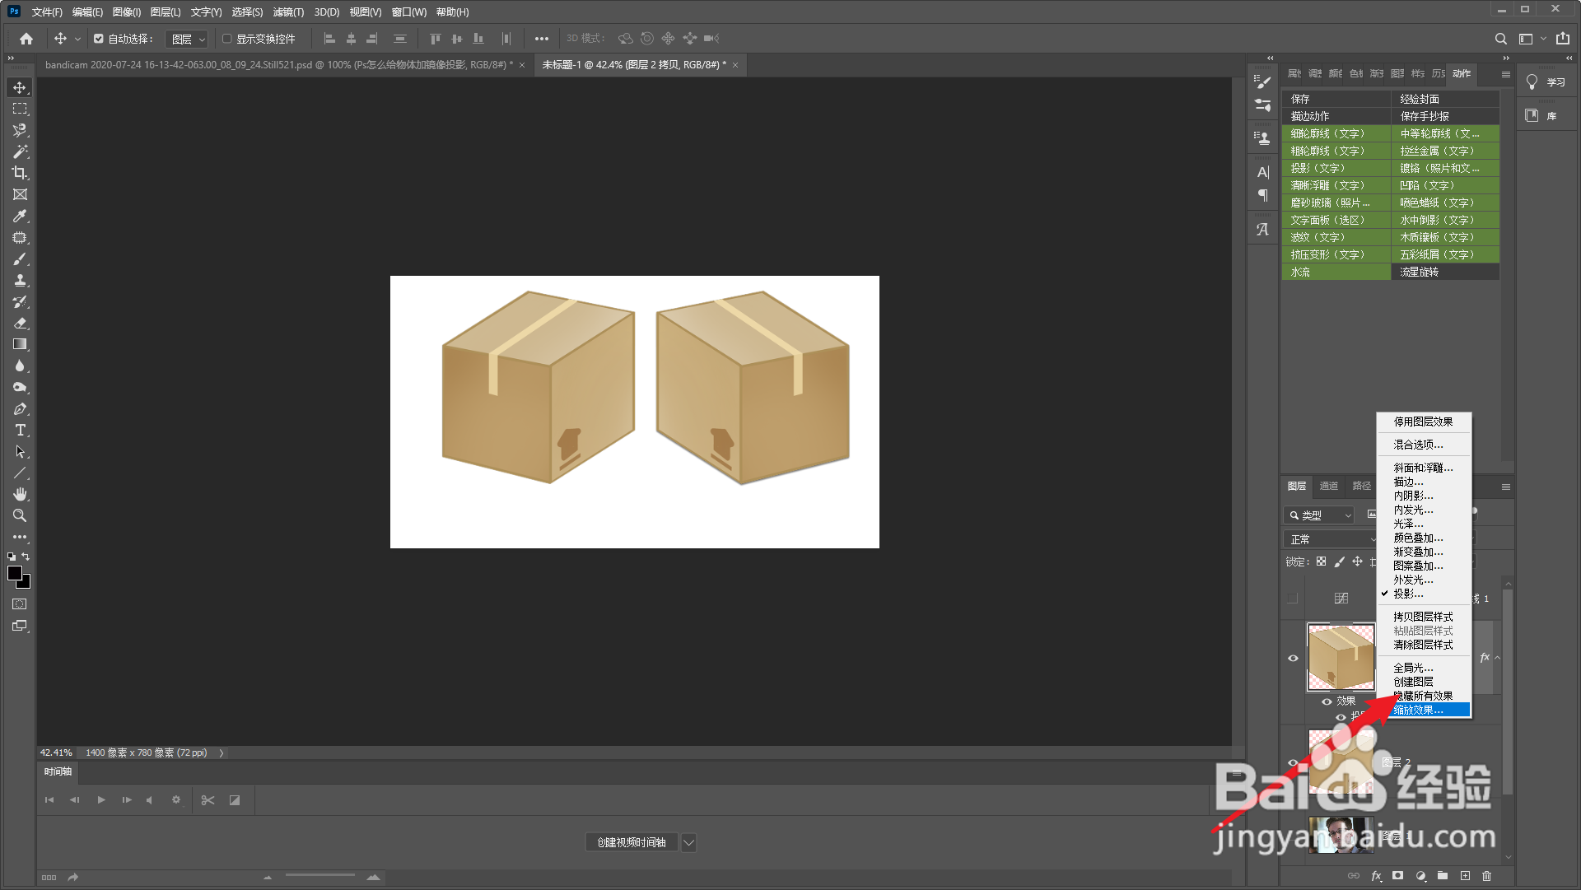Click the new group folder icon
The image size is (1581, 890).
pos(1443,876)
